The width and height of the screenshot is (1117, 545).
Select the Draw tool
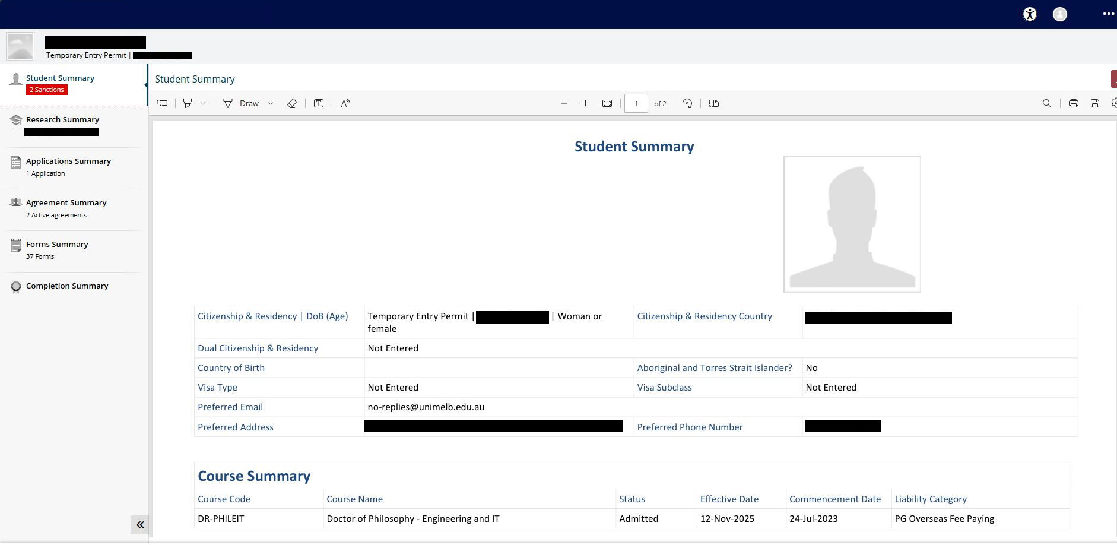[x=241, y=103]
